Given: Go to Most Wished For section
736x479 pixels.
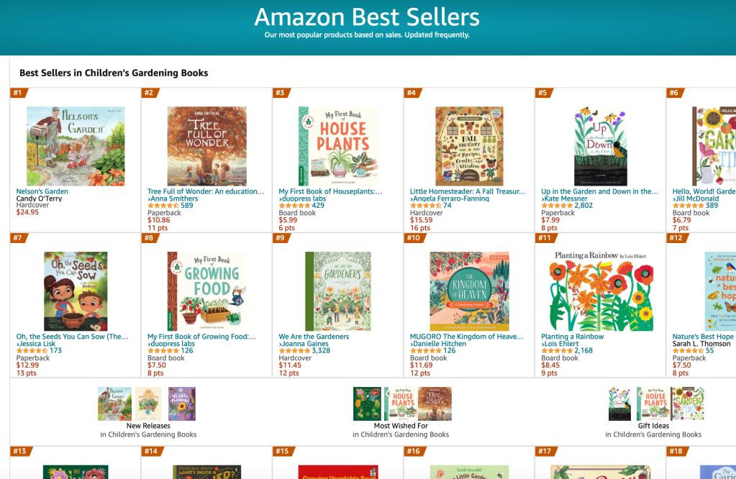Looking at the screenshot, I should pos(401,426).
